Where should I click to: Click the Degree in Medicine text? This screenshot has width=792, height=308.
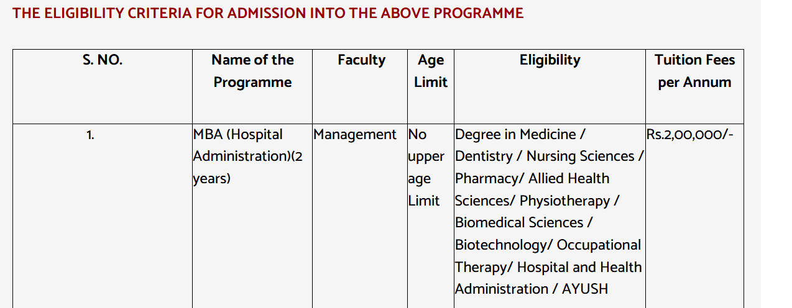520,135
